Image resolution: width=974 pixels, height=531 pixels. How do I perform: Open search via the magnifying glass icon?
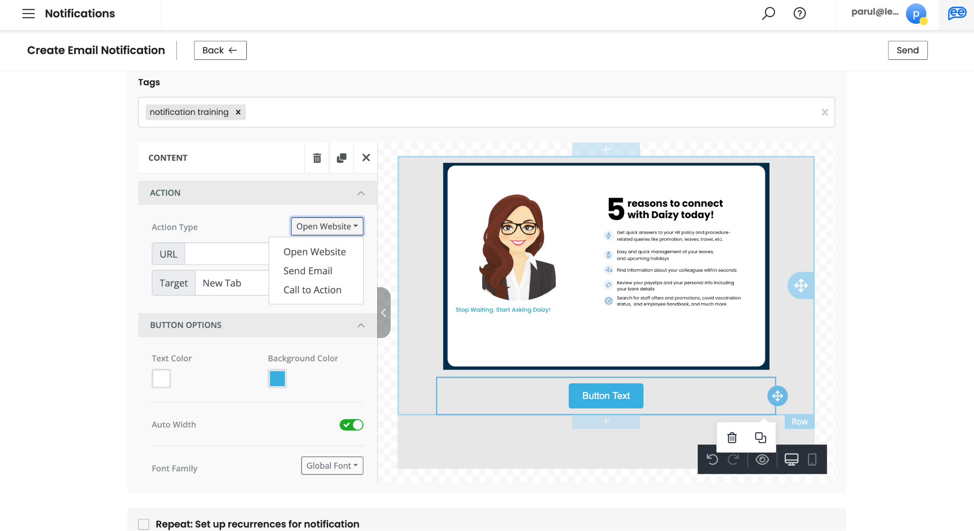pos(769,13)
